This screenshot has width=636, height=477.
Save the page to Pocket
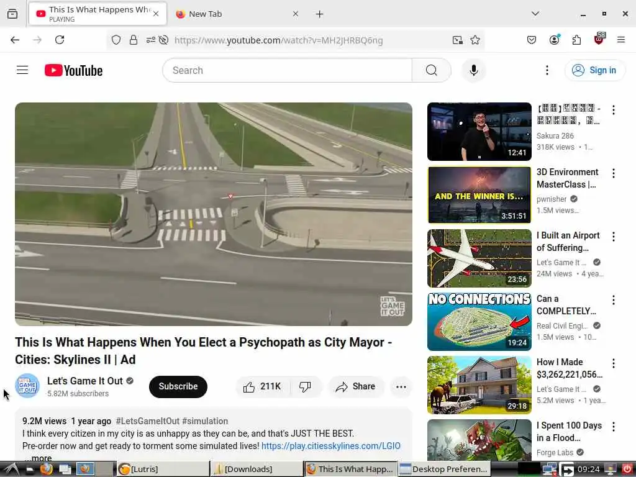(532, 40)
